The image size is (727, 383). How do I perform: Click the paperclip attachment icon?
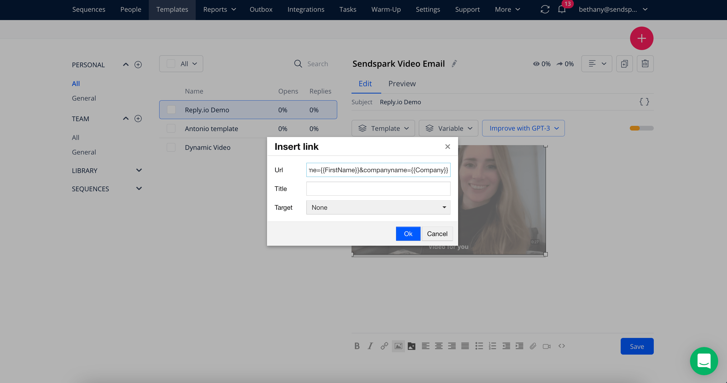pyautogui.click(x=533, y=346)
